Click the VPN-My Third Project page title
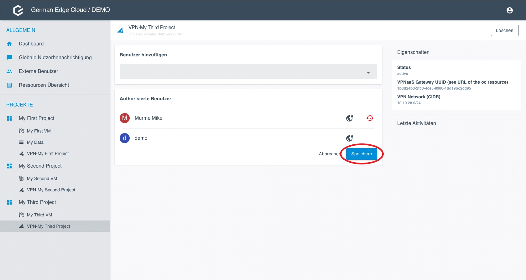Viewport: 526px width, 280px height. [152, 28]
